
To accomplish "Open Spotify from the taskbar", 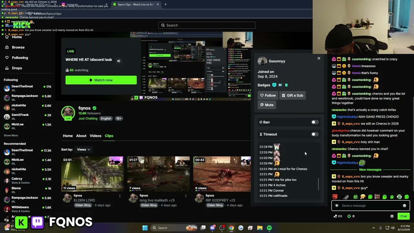I will 269,228.
